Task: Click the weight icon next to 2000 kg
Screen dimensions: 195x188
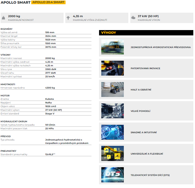Action: click(x=3, y=18)
